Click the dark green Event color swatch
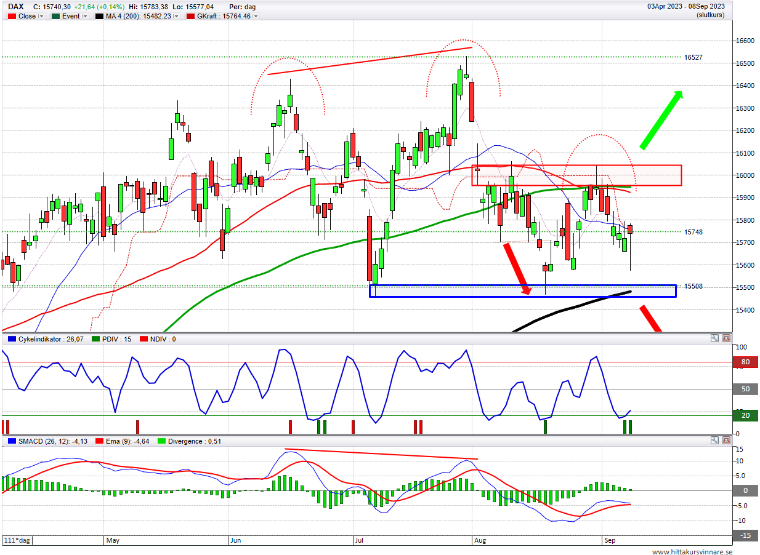Viewport: 760px width, 555px height. 55,17
